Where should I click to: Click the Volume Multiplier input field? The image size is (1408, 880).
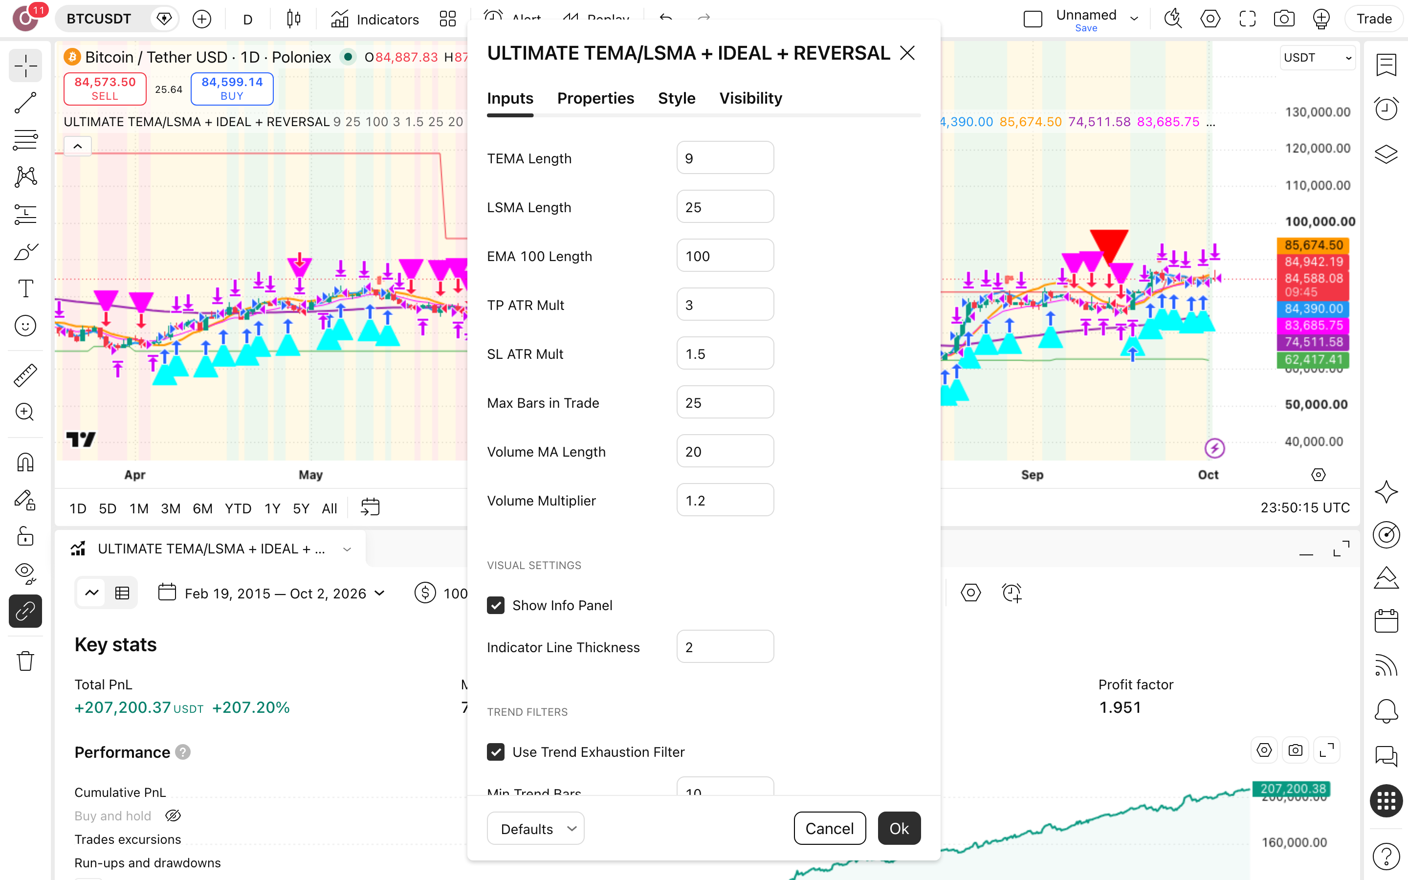(x=725, y=500)
